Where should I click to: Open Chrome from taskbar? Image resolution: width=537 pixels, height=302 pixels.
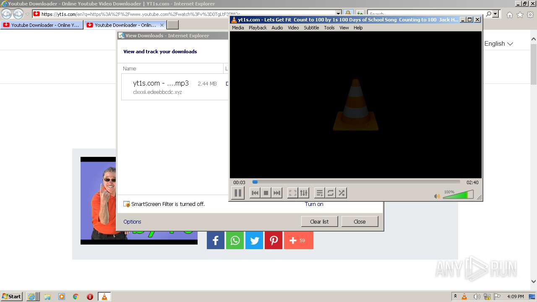(x=76, y=297)
